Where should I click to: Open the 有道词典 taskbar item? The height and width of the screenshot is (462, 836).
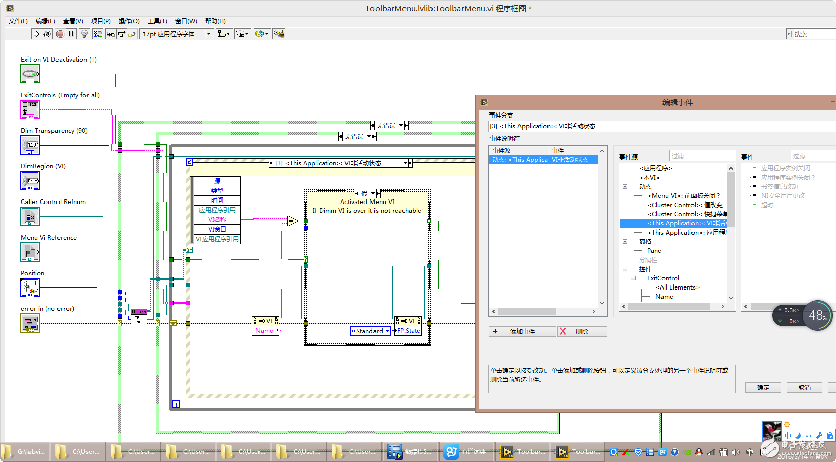(x=467, y=451)
